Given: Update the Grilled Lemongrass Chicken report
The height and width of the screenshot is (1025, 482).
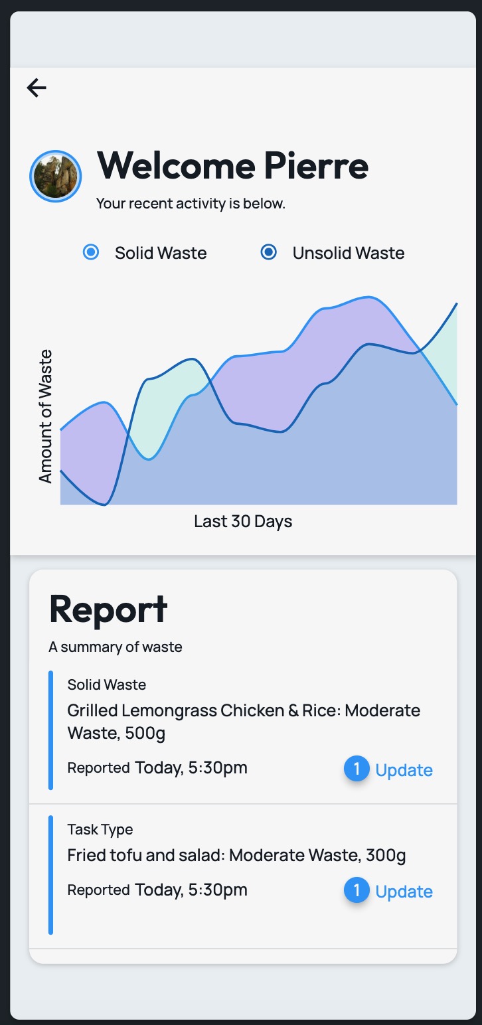Looking at the screenshot, I should tap(404, 770).
